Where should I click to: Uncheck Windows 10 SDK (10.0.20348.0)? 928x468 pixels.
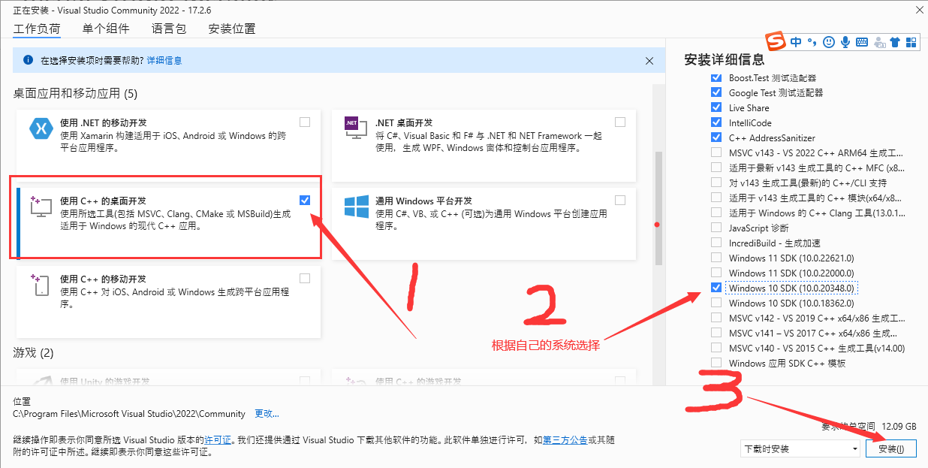pos(716,288)
